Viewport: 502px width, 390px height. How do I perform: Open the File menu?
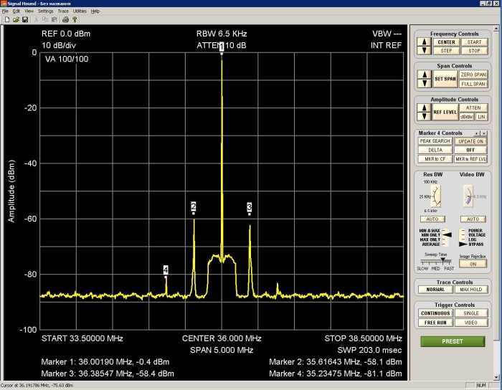coord(5,11)
